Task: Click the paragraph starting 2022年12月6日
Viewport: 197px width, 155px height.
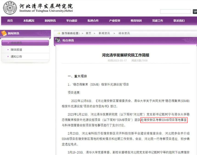Action: [126, 104]
